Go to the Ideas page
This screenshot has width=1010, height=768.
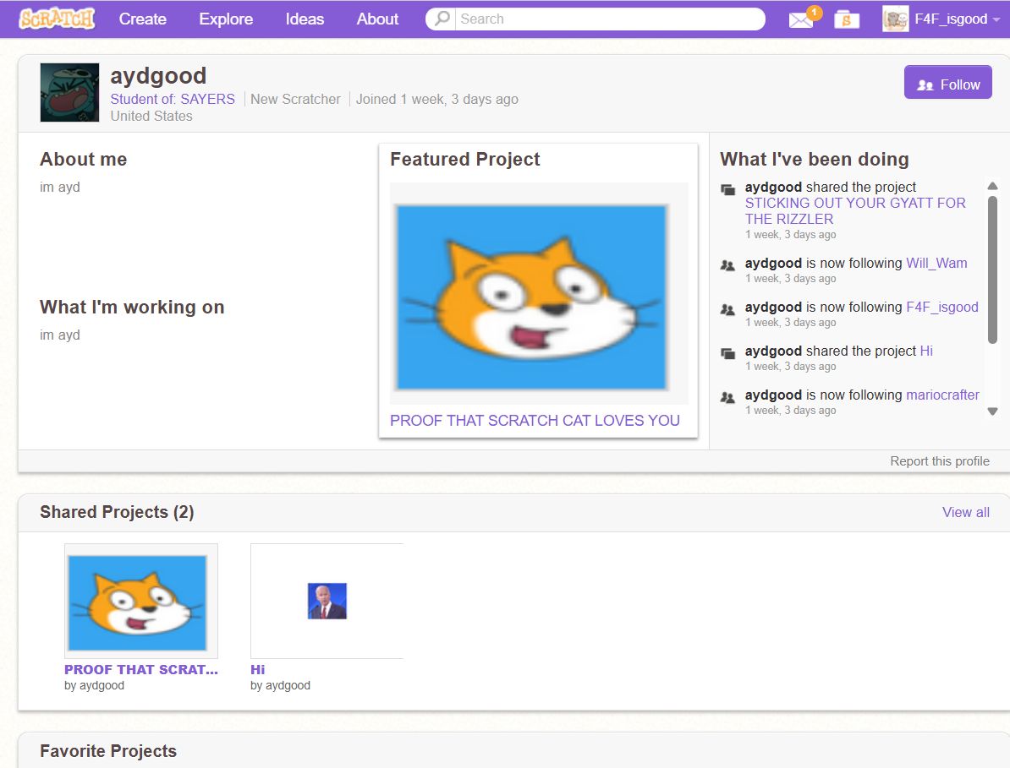(x=305, y=19)
